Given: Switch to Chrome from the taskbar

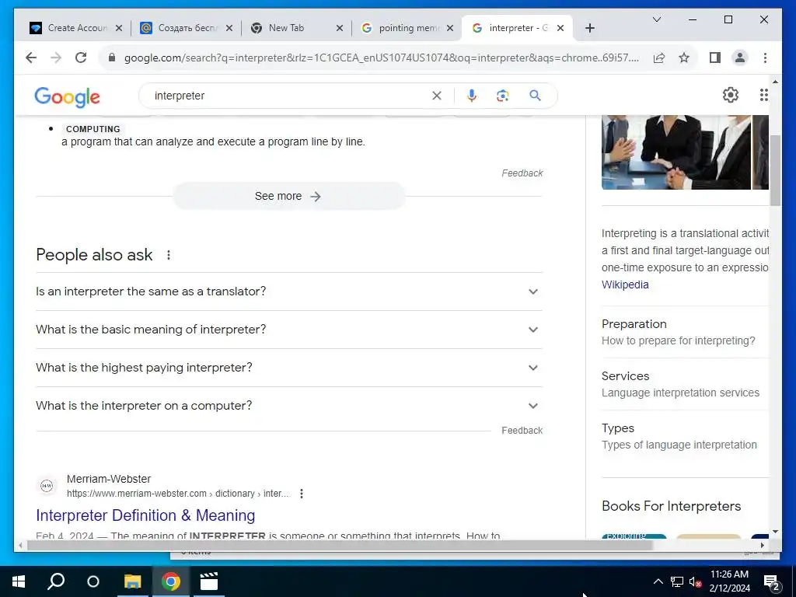Looking at the screenshot, I should point(170,581).
